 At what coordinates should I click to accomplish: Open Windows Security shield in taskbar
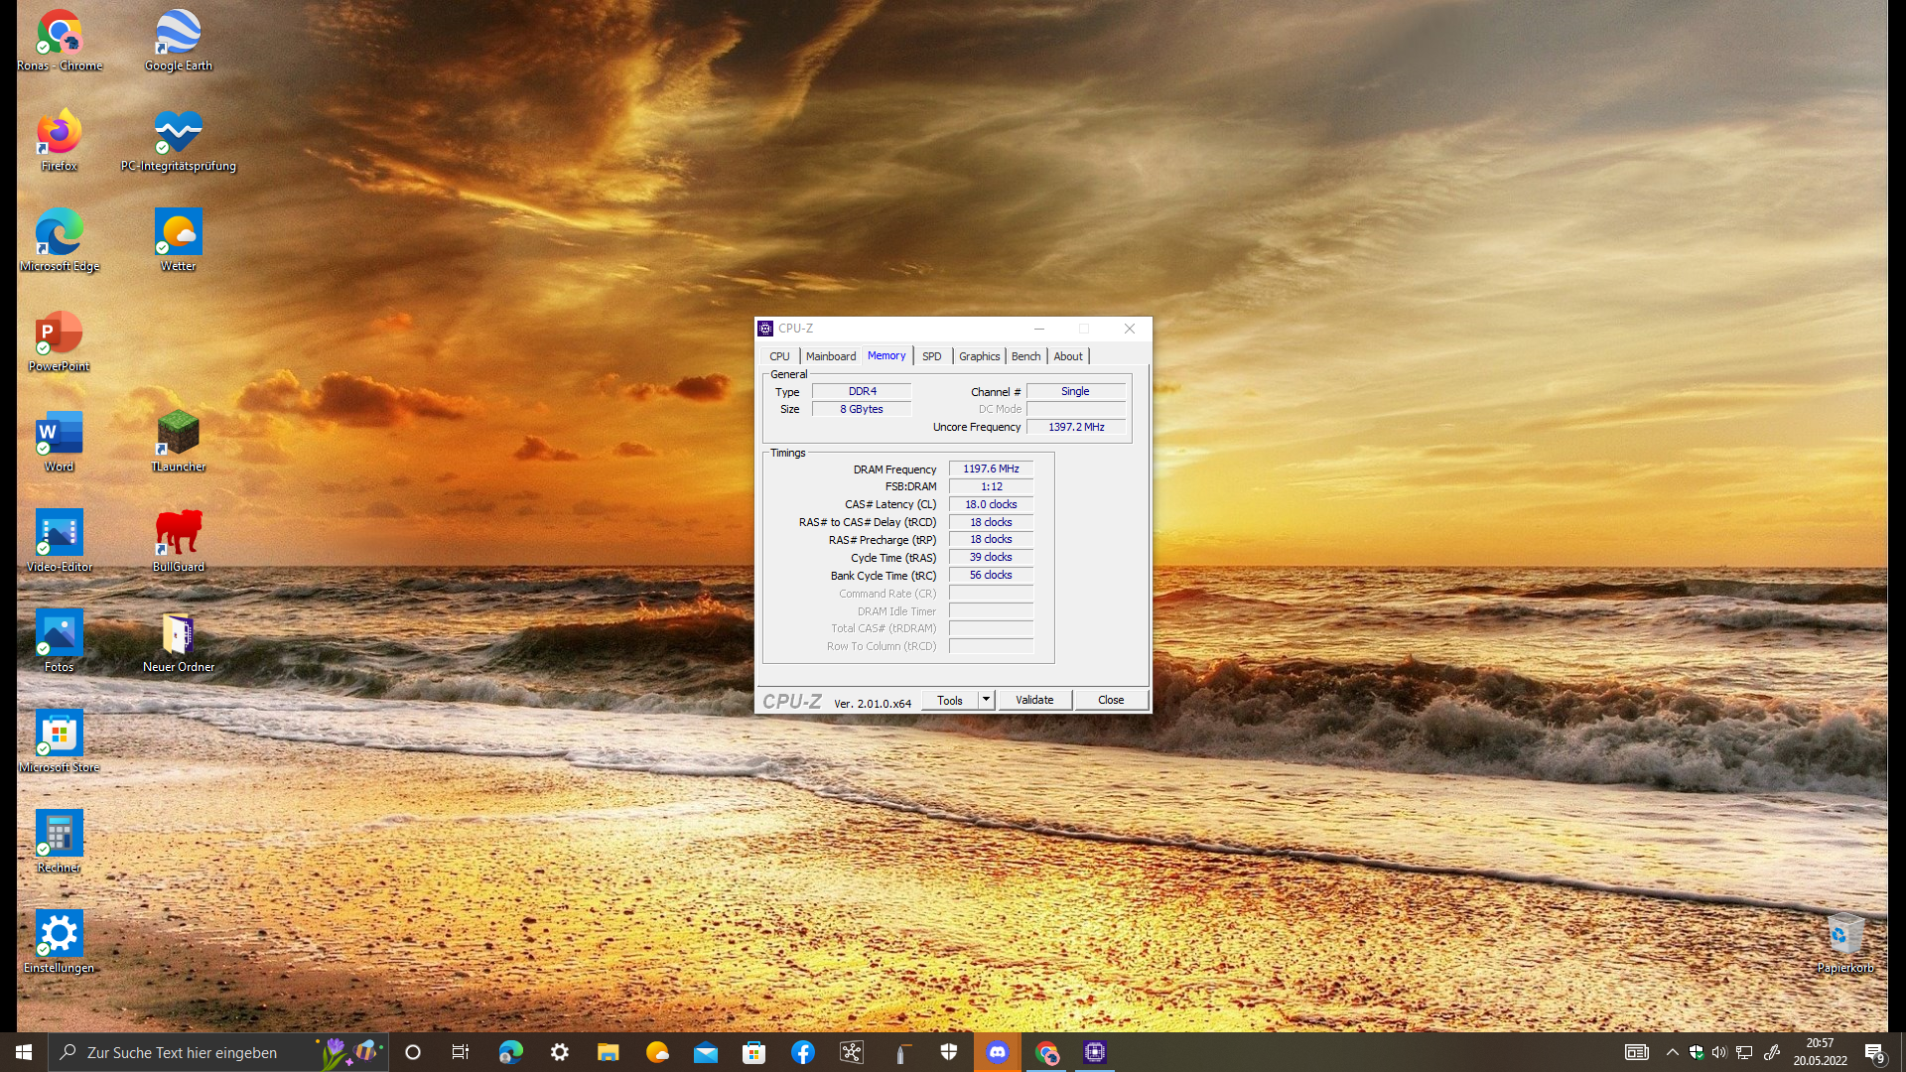tap(949, 1052)
